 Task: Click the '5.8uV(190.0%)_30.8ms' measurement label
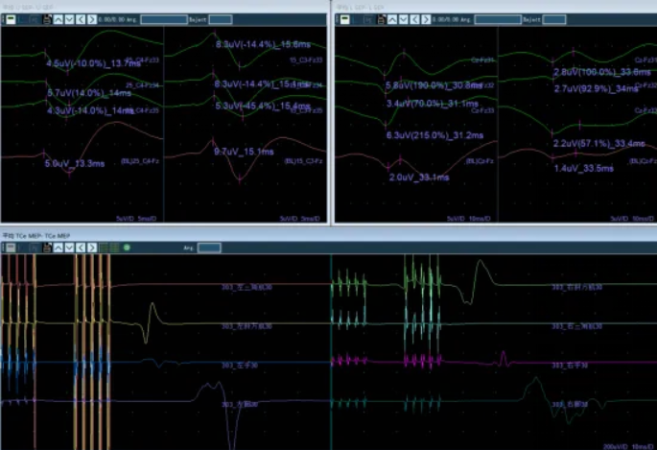[x=434, y=85]
